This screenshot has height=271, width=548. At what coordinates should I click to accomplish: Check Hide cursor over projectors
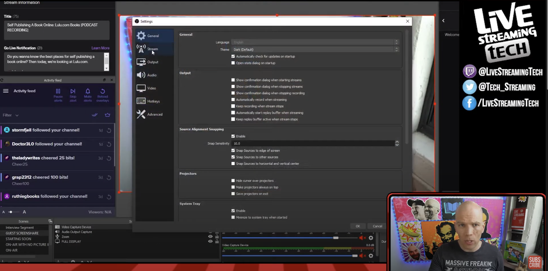[233, 181]
